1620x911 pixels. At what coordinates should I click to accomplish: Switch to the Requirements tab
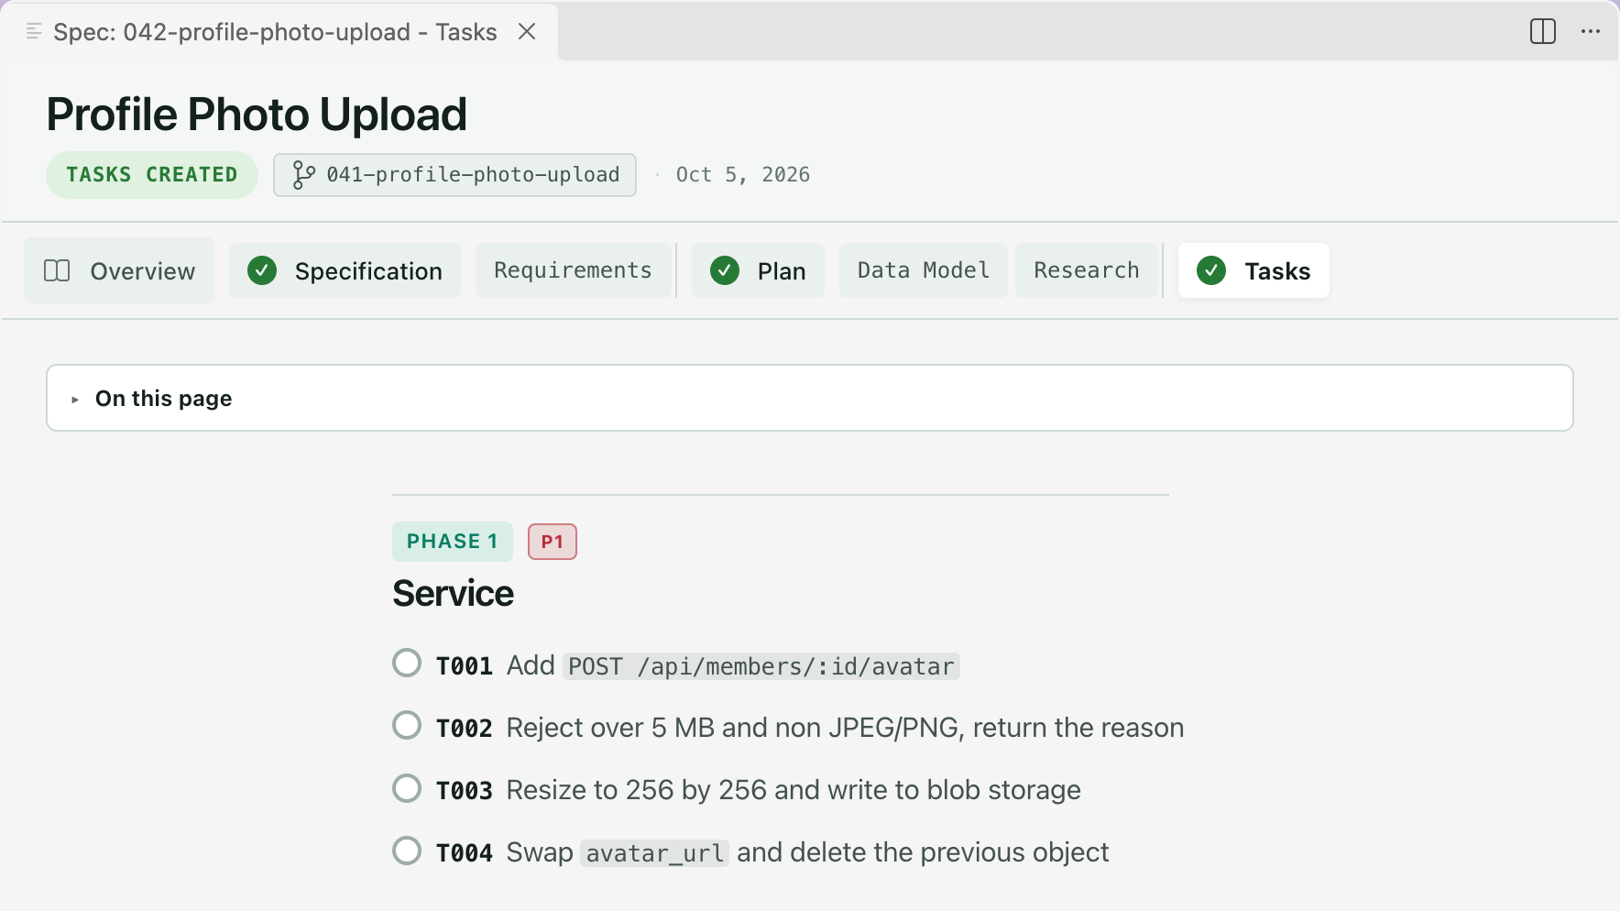point(573,270)
